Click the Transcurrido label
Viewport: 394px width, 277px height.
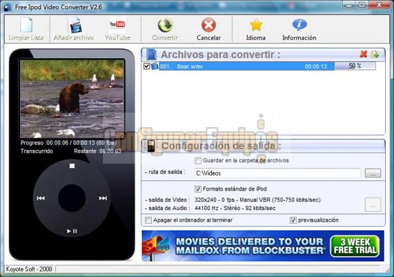(x=37, y=151)
